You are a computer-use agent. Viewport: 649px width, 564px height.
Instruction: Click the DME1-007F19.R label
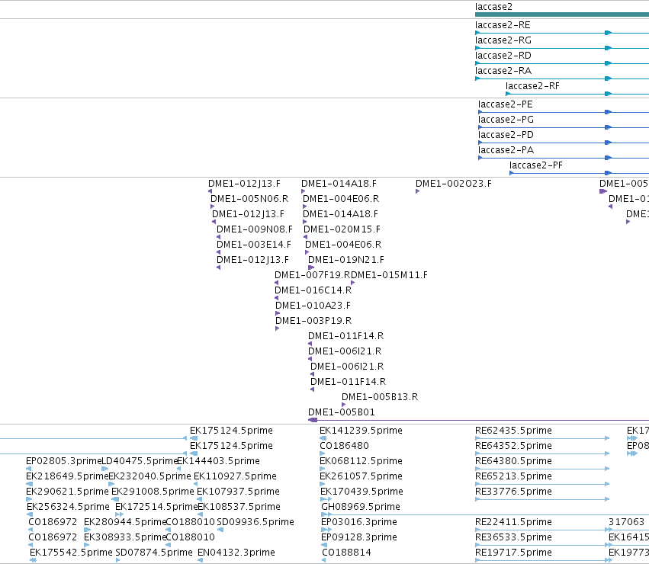313,275
